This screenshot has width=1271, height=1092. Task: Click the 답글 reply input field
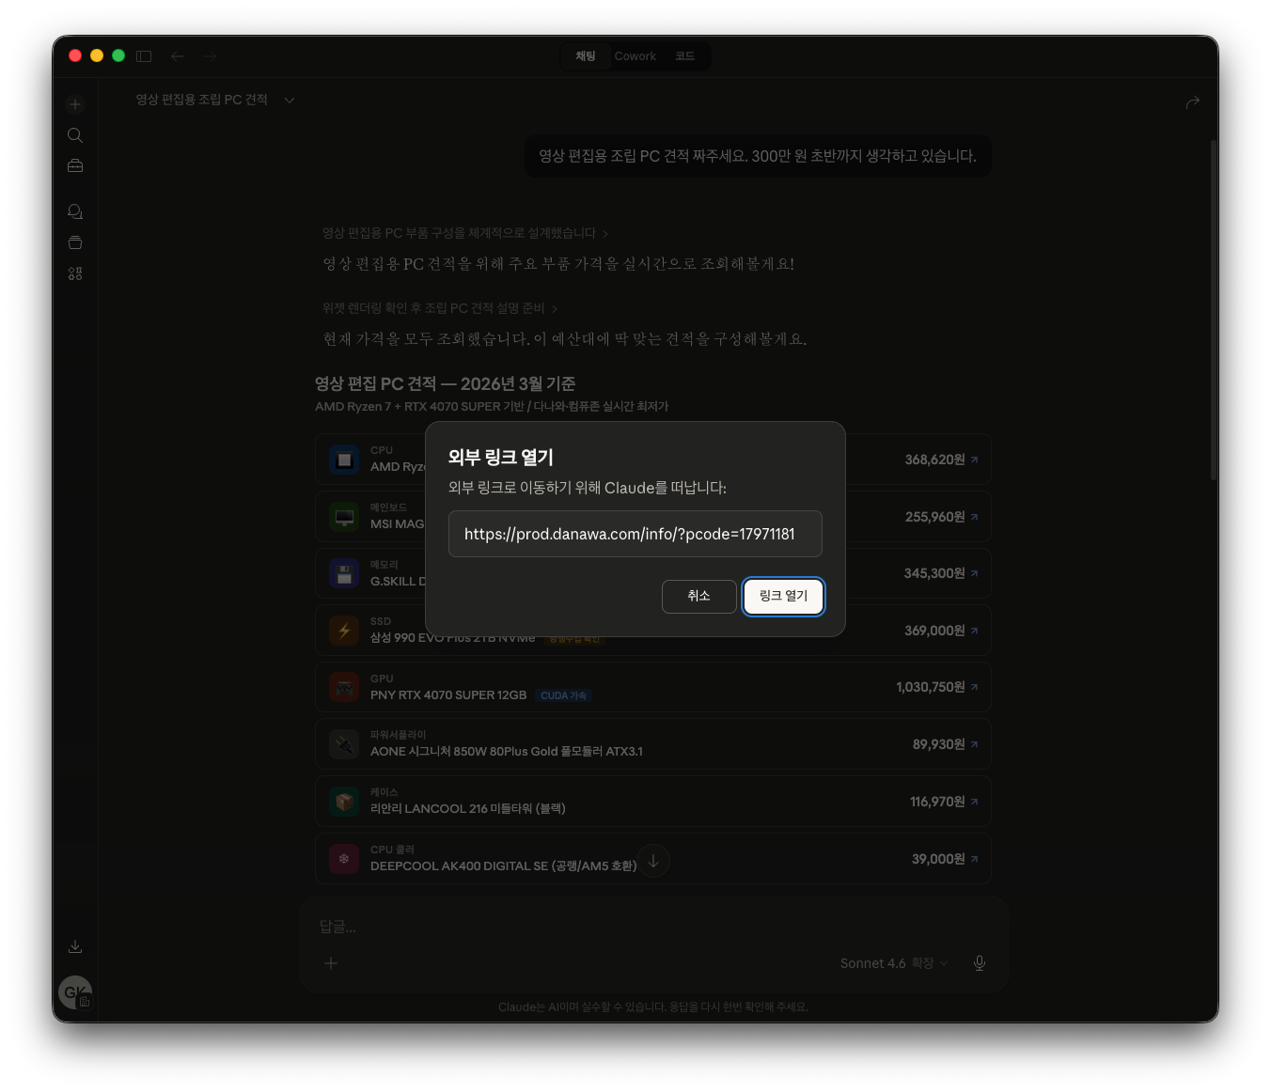click(653, 927)
